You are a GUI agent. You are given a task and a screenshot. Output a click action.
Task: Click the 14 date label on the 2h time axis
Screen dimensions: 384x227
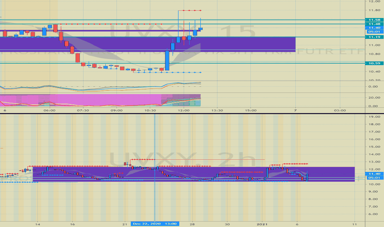click(x=37, y=224)
